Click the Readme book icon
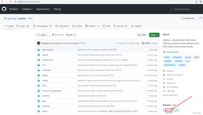 point(164,71)
